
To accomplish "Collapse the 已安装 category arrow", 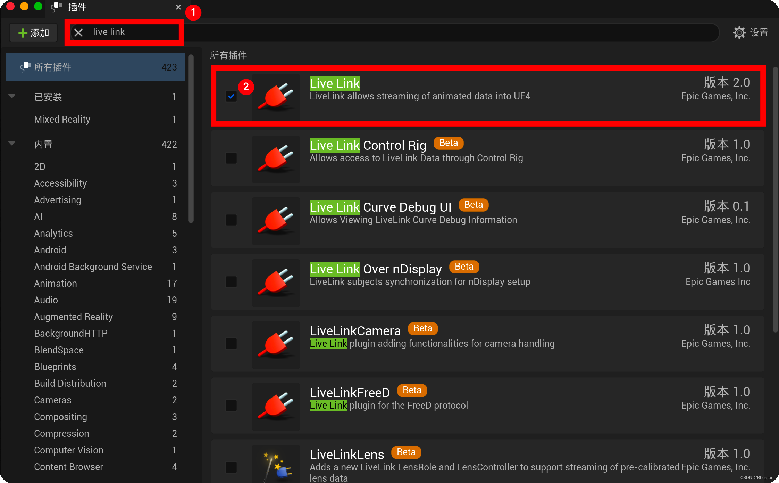I will (12, 96).
